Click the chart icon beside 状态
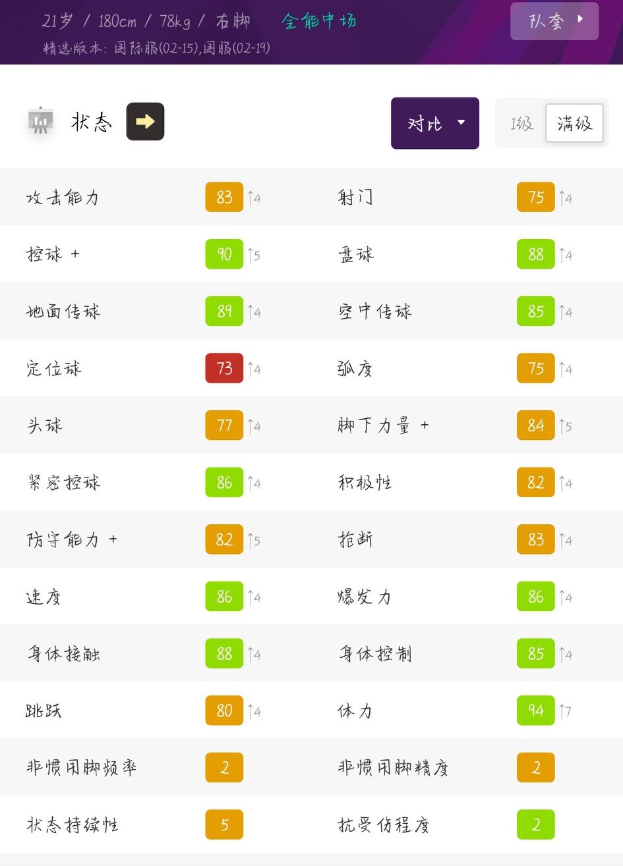This screenshot has height=866, width=623. 41,122
